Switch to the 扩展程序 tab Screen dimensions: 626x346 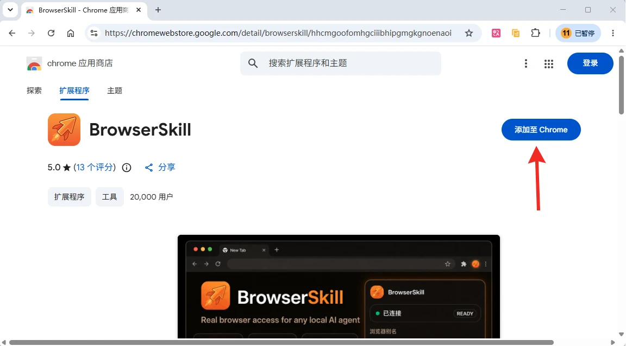tap(74, 91)
